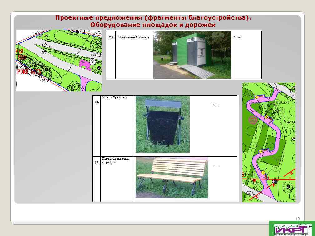Click the red hatched circle marker on right plan
This screenshot has width=315, height=236.
click(x=253, y=120)
